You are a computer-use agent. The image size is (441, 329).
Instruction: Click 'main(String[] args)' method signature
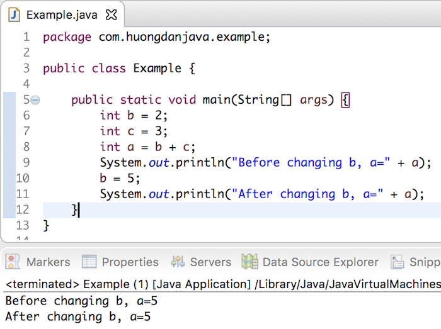pos(268,100)
